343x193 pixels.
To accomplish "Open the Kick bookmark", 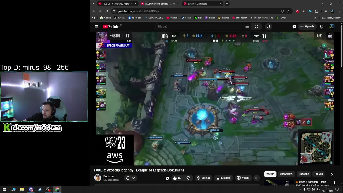I will (198, 18).
